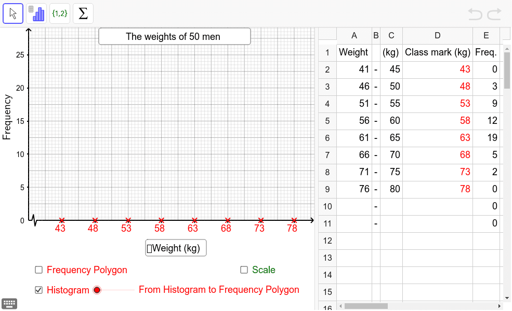
Task: Click the Redo arrow icon
Action: [494, 14]
